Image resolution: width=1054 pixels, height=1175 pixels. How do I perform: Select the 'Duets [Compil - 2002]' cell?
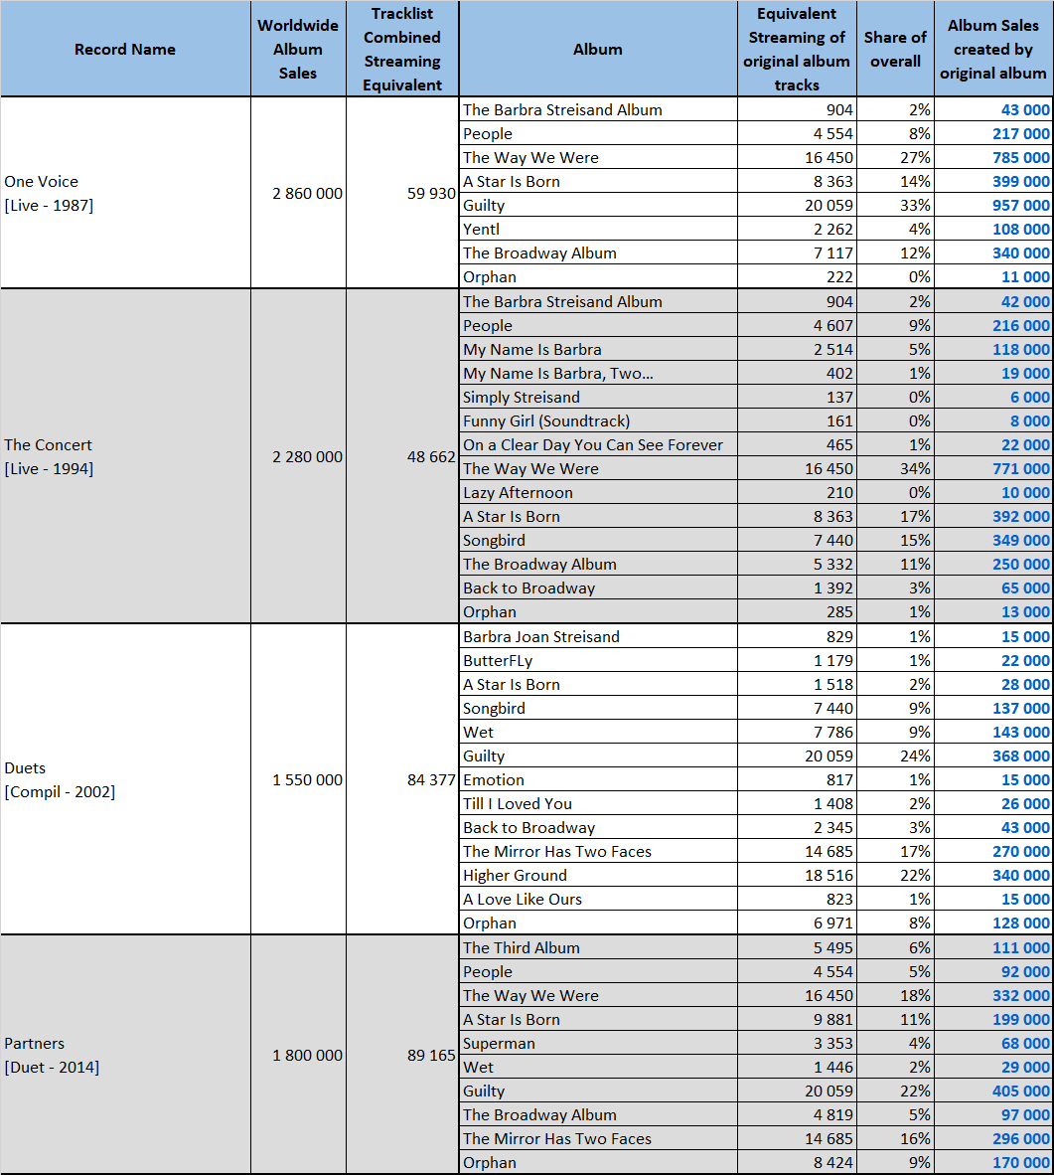[125, 779]
